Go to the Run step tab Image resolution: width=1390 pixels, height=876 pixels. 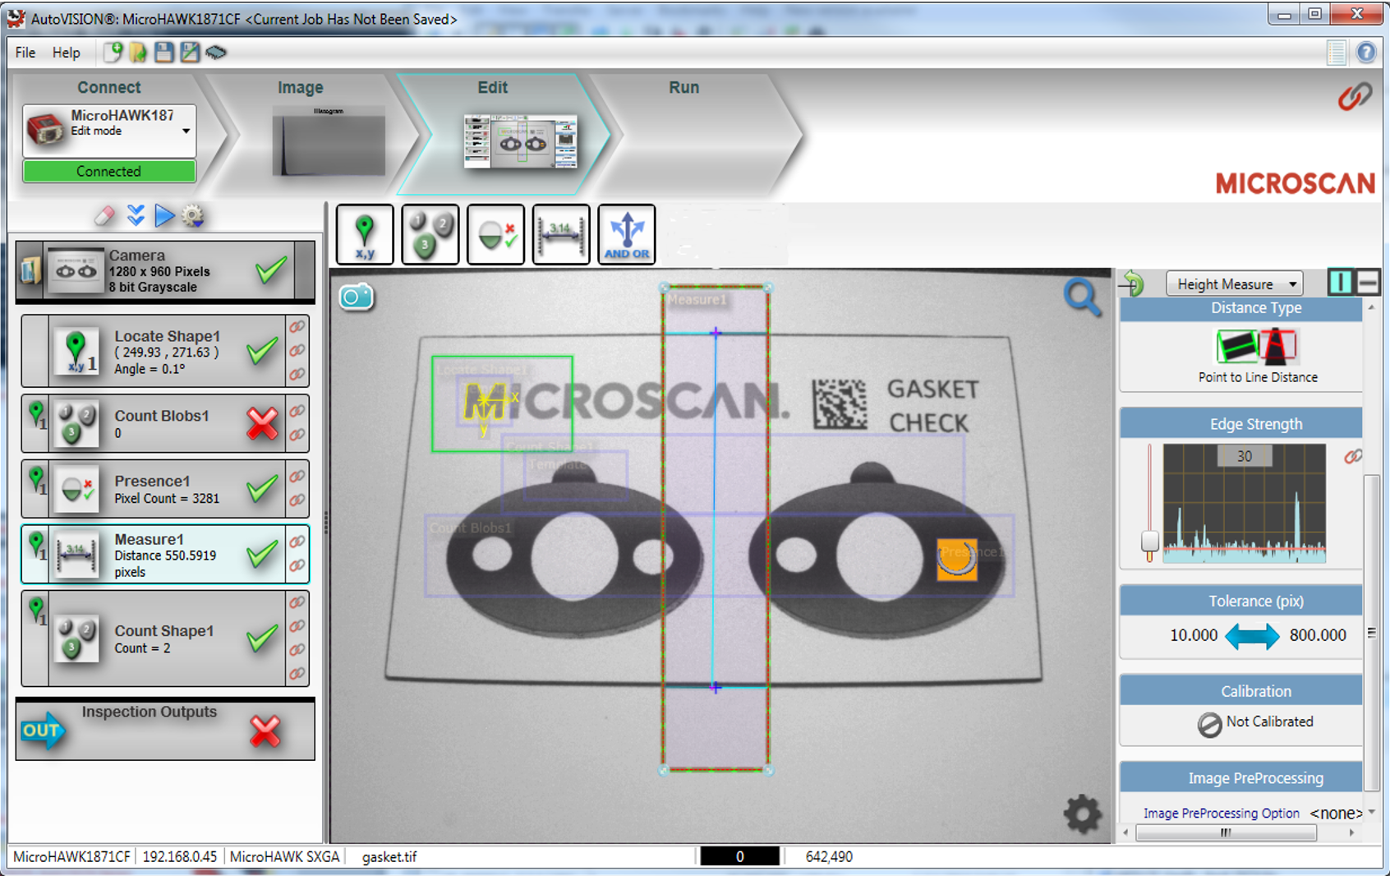(683, 87)
